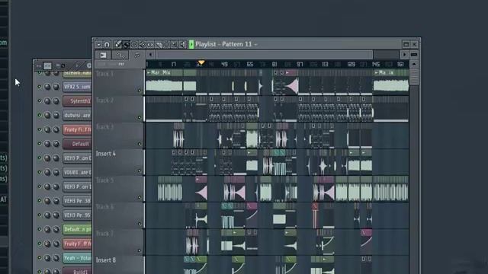Open the VEH3 Pe..38 channel button
Image resolution: width=488 pixels, height=274 pixels.
[x=77, y=201]
